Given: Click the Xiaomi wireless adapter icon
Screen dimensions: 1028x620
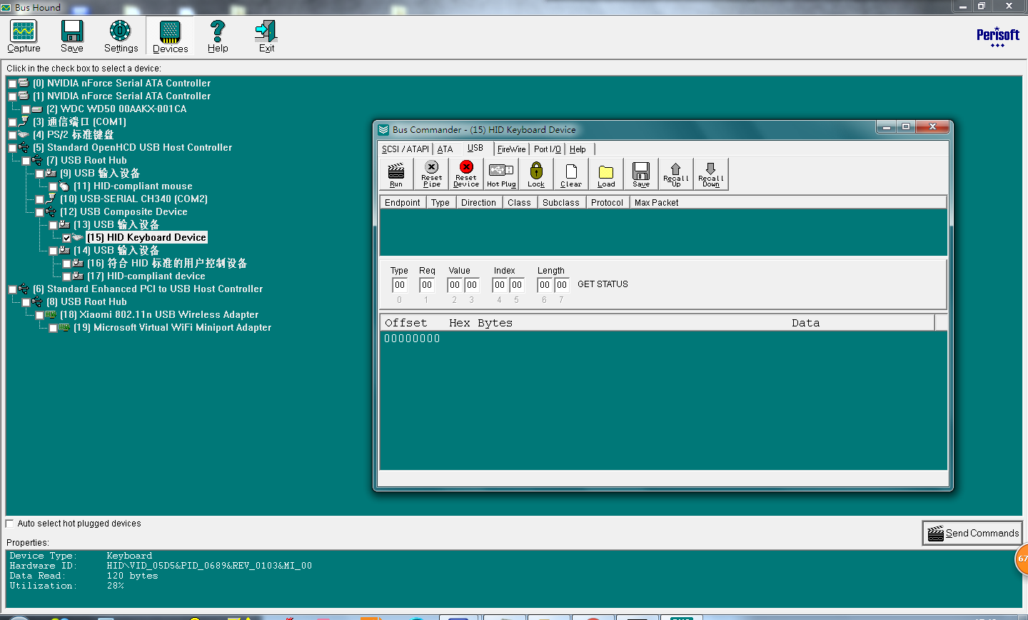Looking at the screenshot, I should 51,315.
